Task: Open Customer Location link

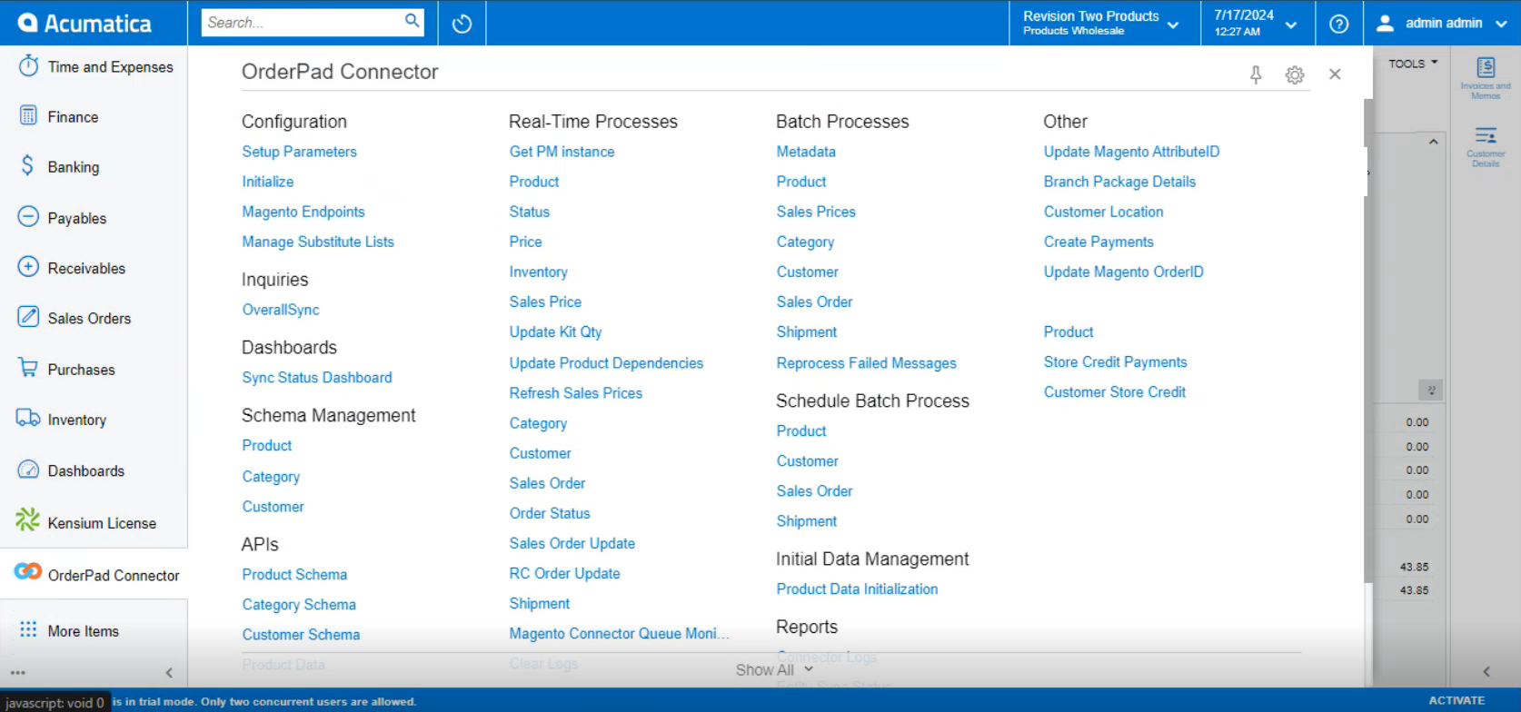Action: (1103, 212)
